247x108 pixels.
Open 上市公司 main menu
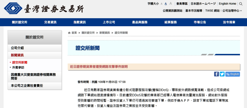coord(109,22)
